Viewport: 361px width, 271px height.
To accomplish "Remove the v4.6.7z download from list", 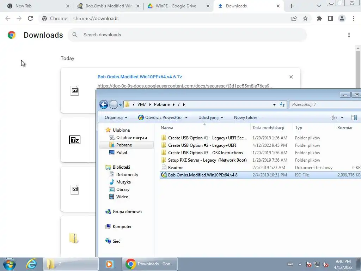I will pos(291,77).
